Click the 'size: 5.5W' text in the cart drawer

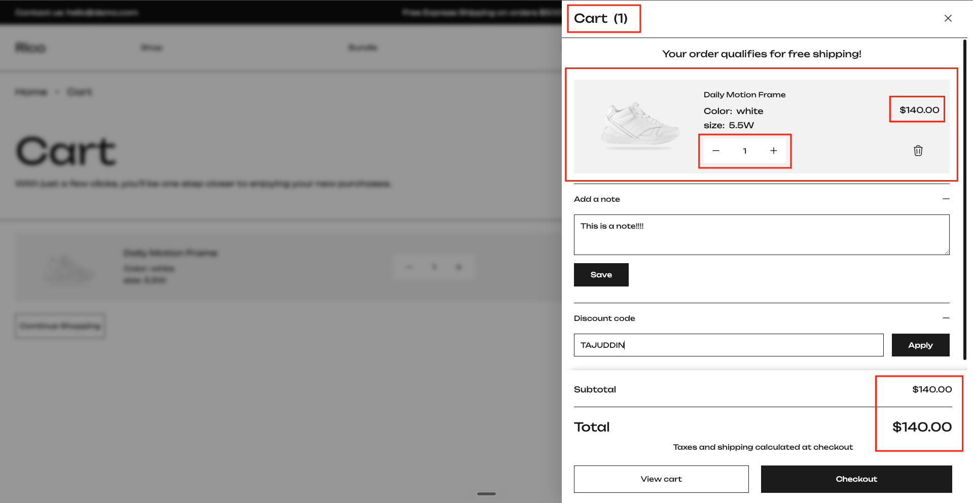pos(729,125)
